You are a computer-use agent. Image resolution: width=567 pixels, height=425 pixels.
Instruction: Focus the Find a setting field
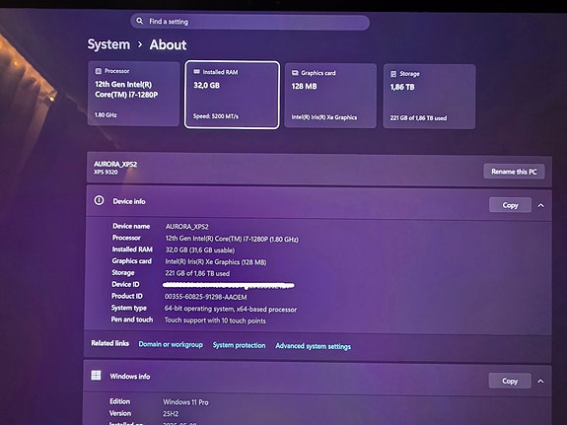[x=249, y=22]
